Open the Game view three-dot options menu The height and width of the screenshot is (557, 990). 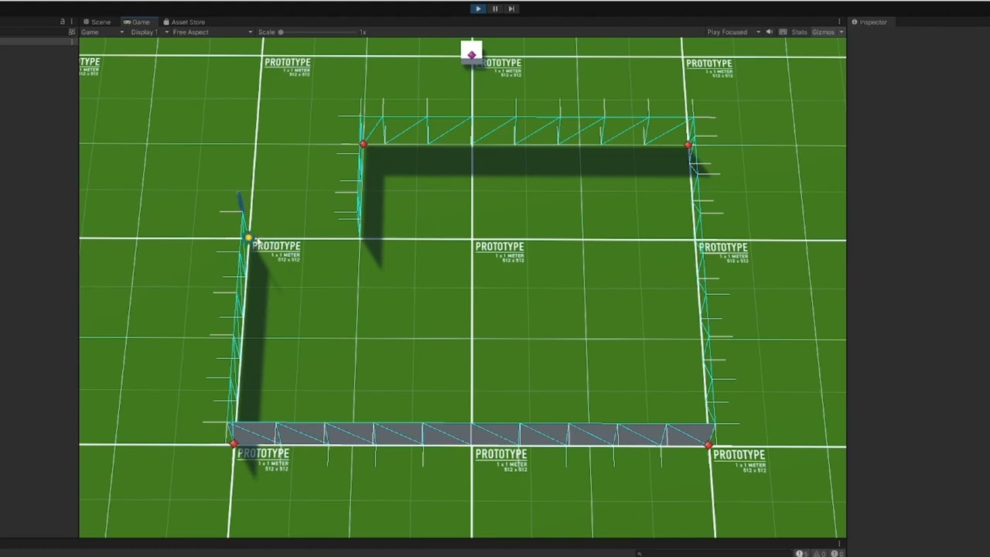point(839,22)
